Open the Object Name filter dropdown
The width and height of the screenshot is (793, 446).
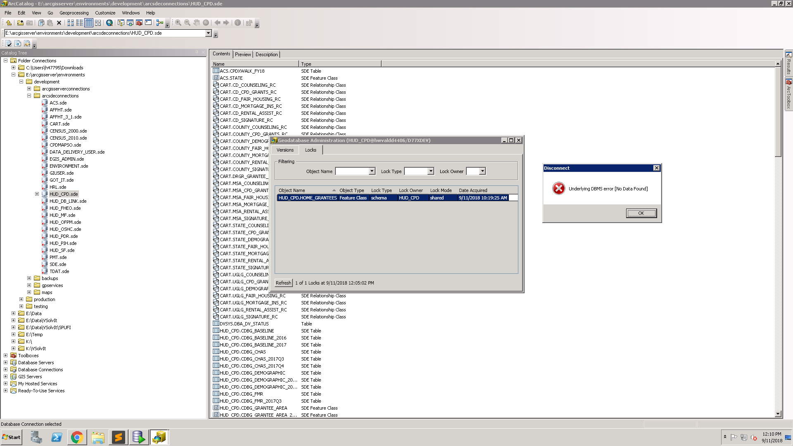[372, 171]
